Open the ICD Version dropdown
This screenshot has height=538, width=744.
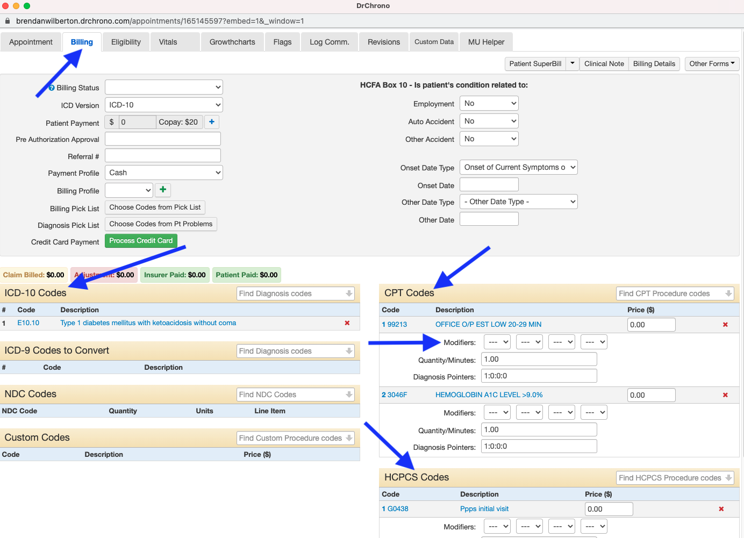point(164,105)
